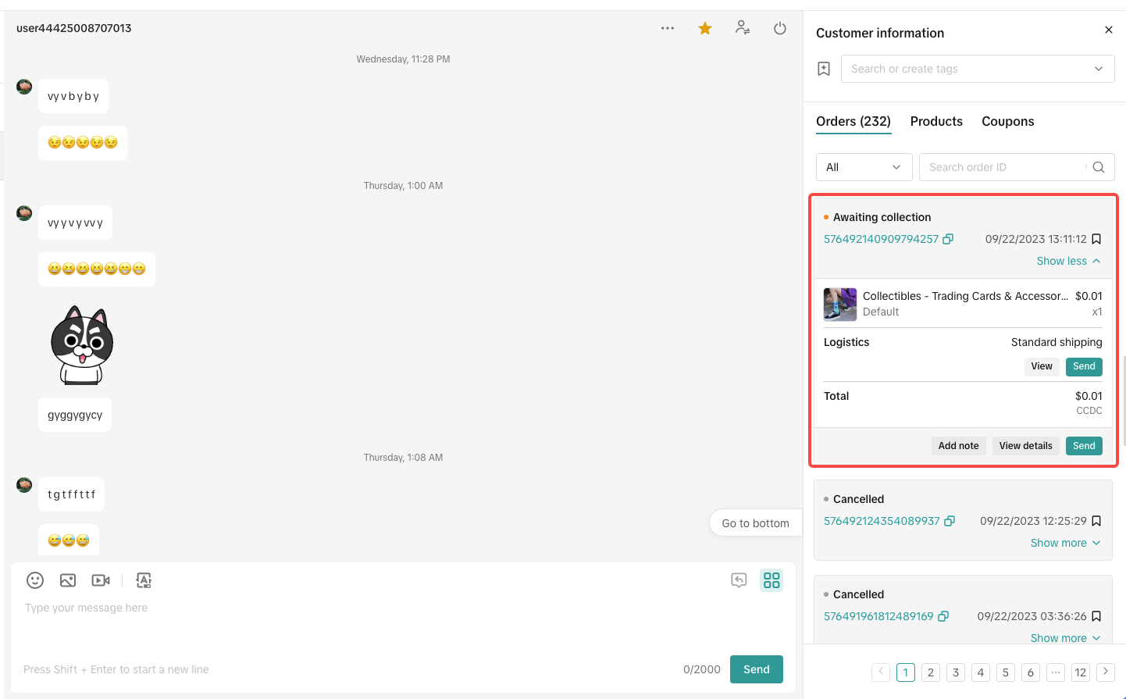Click the quick reply icon
Image resolution: width=1126 pixels, height=699 pixels.
739,580
